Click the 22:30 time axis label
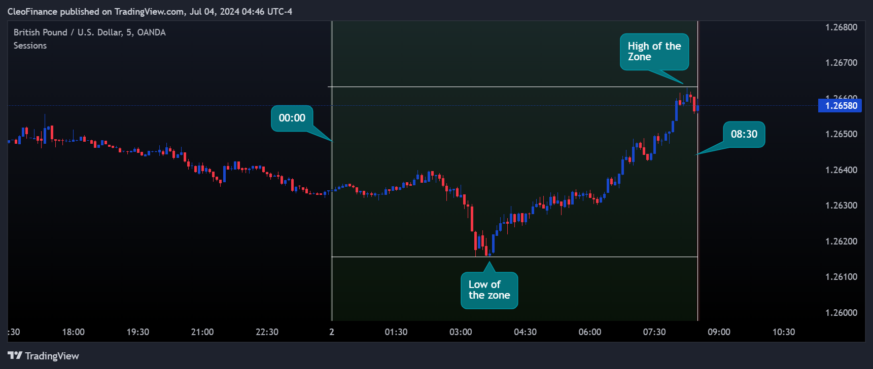 (267, 332)
